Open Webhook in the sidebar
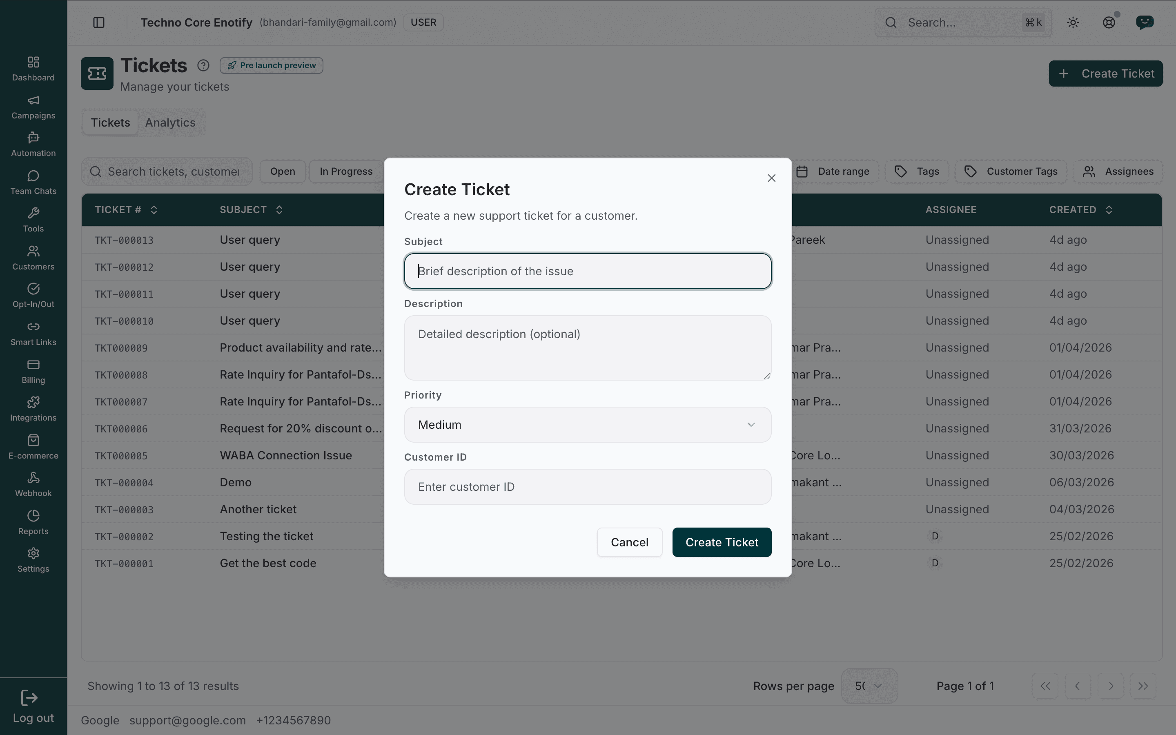 pyautogui.click(x=33, y=485)
